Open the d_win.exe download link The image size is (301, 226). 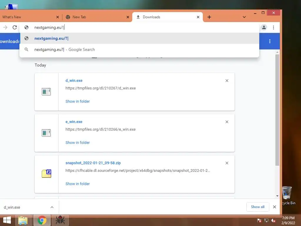pos(74,81)
